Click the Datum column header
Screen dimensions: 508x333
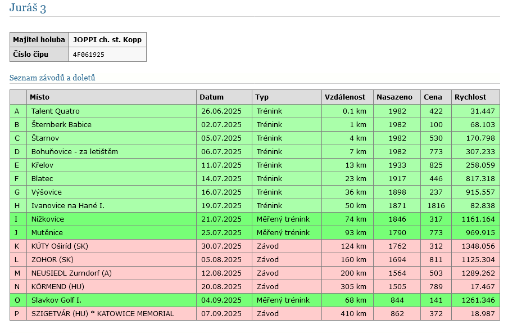211,97
